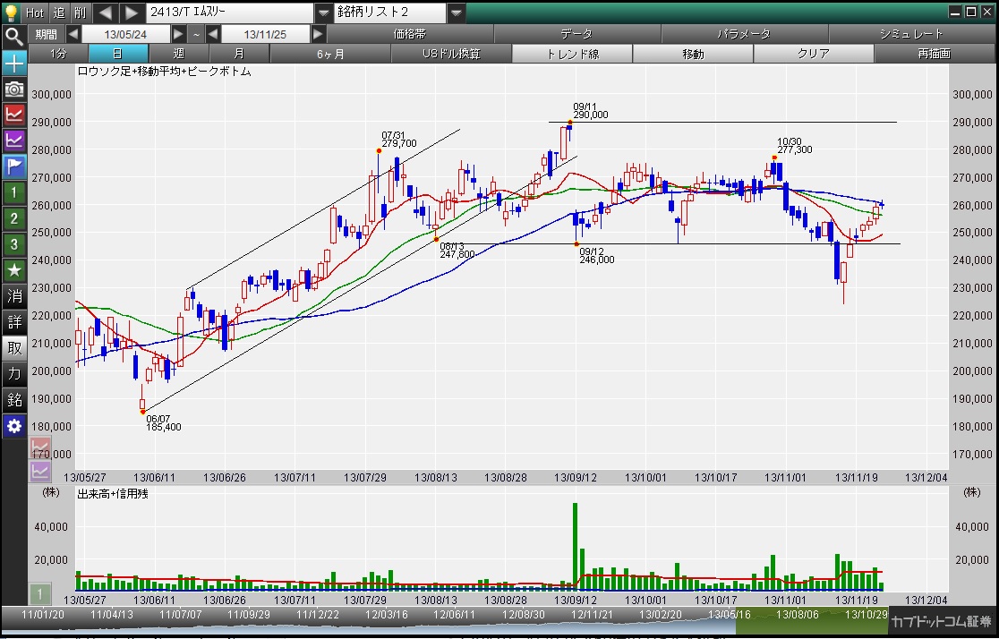Click the blue flag icon
The image size is (999, 639).
[14, 166]
